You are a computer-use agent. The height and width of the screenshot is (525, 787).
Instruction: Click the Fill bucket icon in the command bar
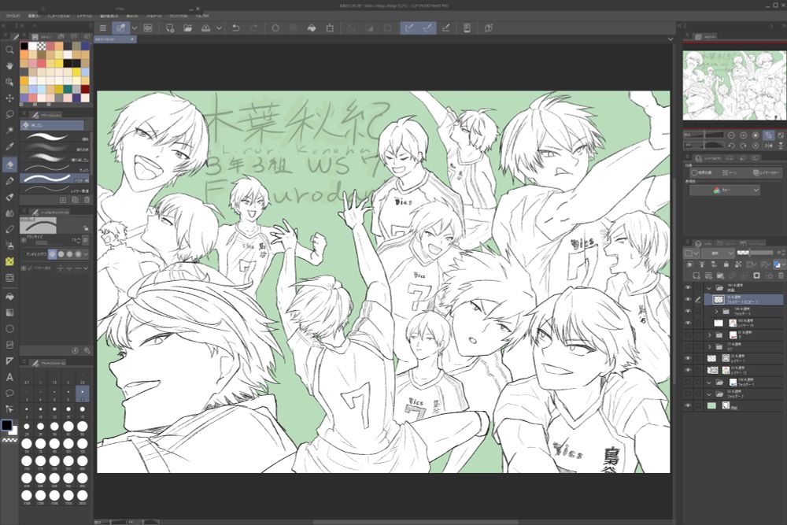(x=312, y=28)
